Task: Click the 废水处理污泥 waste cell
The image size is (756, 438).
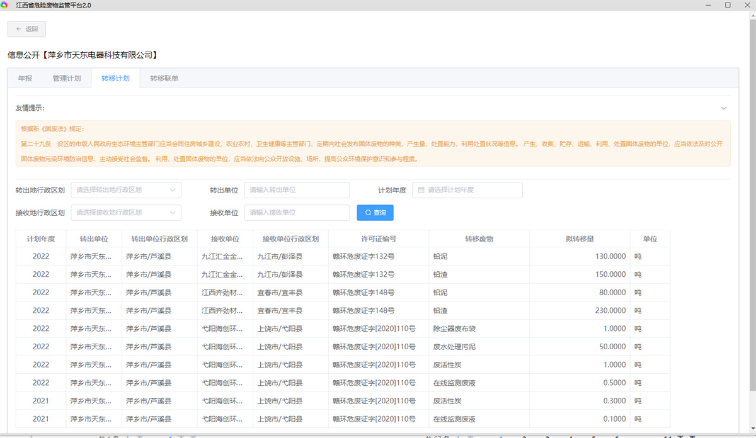Action: tap(454, 347)
